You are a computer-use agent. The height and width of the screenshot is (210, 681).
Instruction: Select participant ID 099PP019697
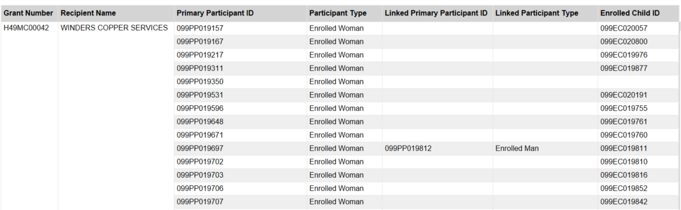(x=200, y=148)
